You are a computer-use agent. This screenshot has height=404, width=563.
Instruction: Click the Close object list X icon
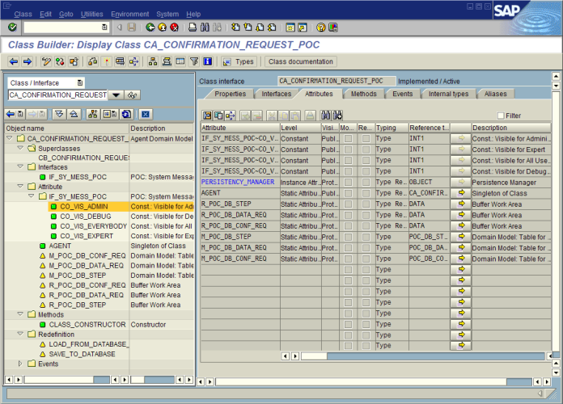(x=146, y=114)
